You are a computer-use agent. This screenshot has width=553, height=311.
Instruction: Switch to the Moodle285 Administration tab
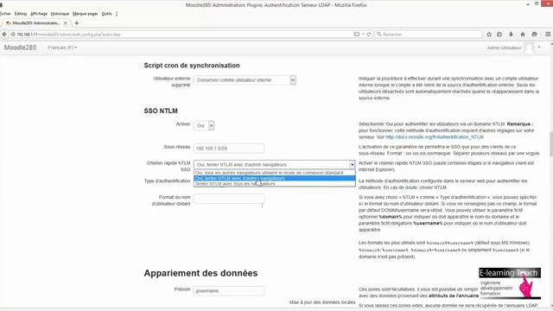[36, 23]
